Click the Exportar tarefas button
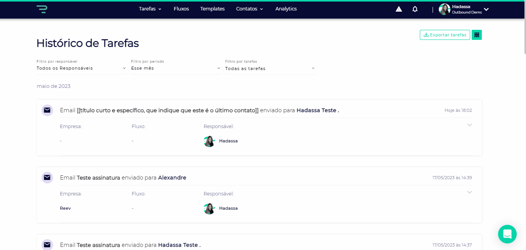This screenshot has height=250, width=526. tap(445, 35)
